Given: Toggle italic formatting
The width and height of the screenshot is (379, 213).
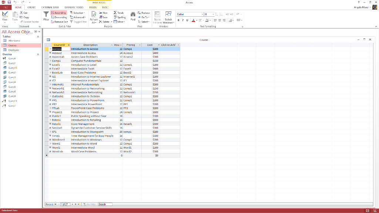Looking at the screenshot, I should [x=183, y=20].
